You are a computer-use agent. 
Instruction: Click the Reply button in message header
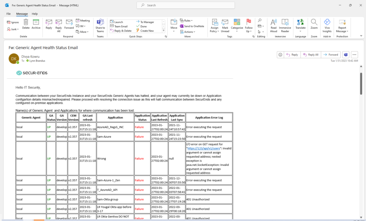[292, 55]
